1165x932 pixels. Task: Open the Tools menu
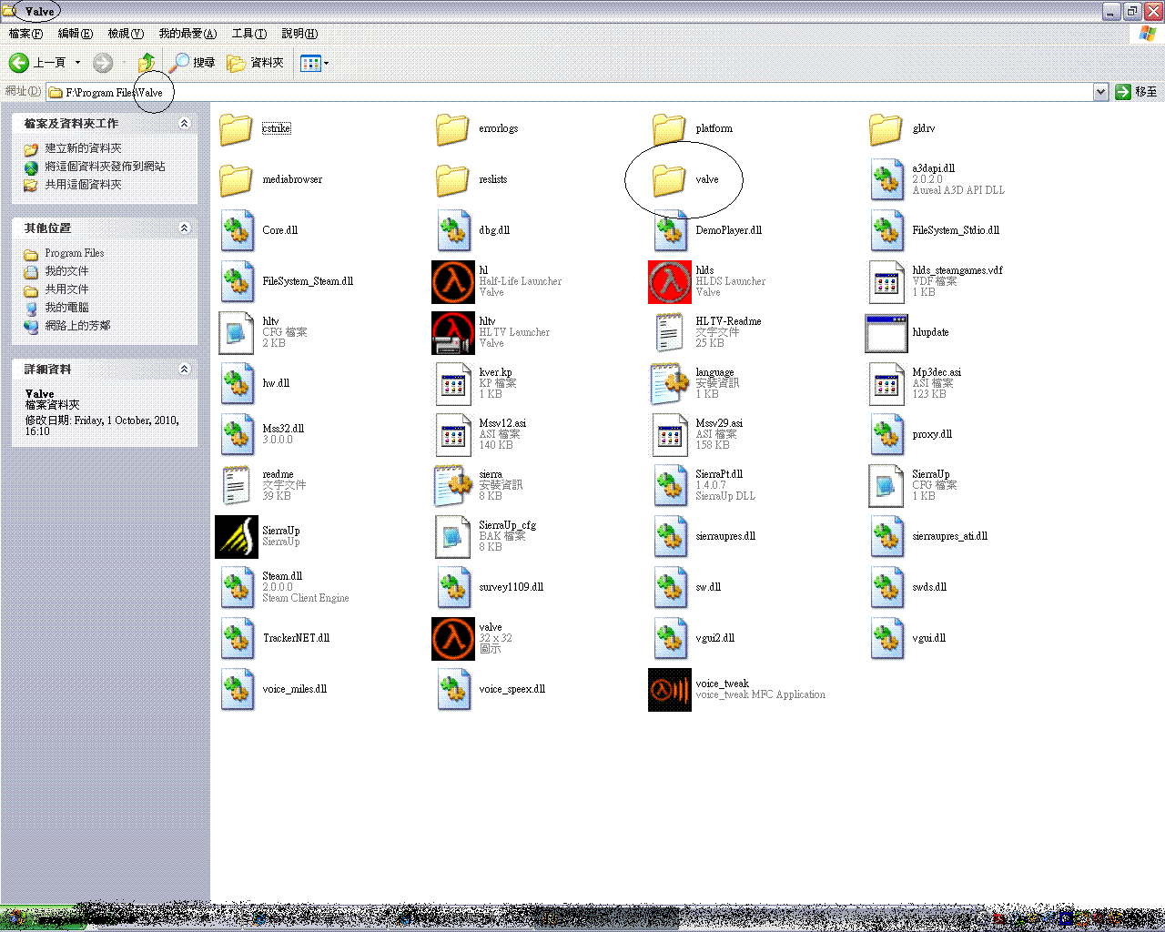click(249, 34)
